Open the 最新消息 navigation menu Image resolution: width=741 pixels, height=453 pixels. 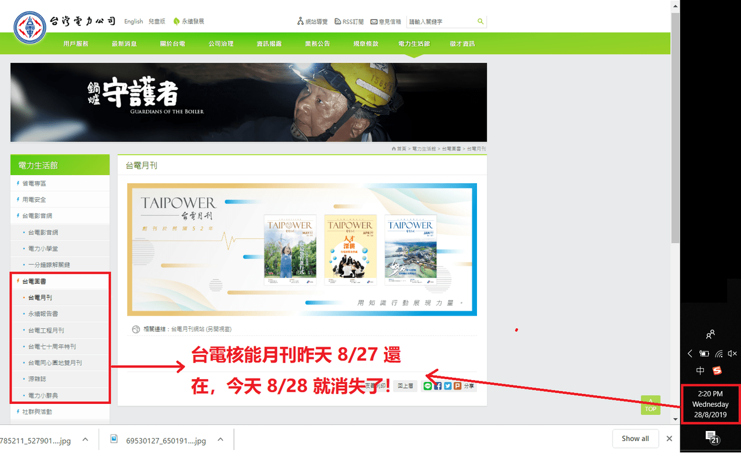tap(124, 44)
